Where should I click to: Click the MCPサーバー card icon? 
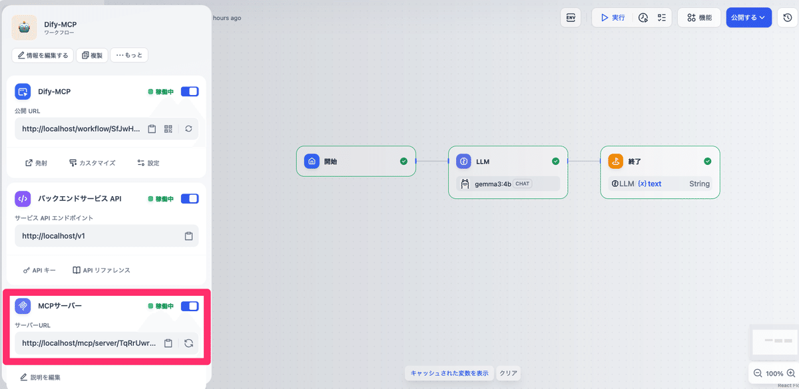point(23,306)
